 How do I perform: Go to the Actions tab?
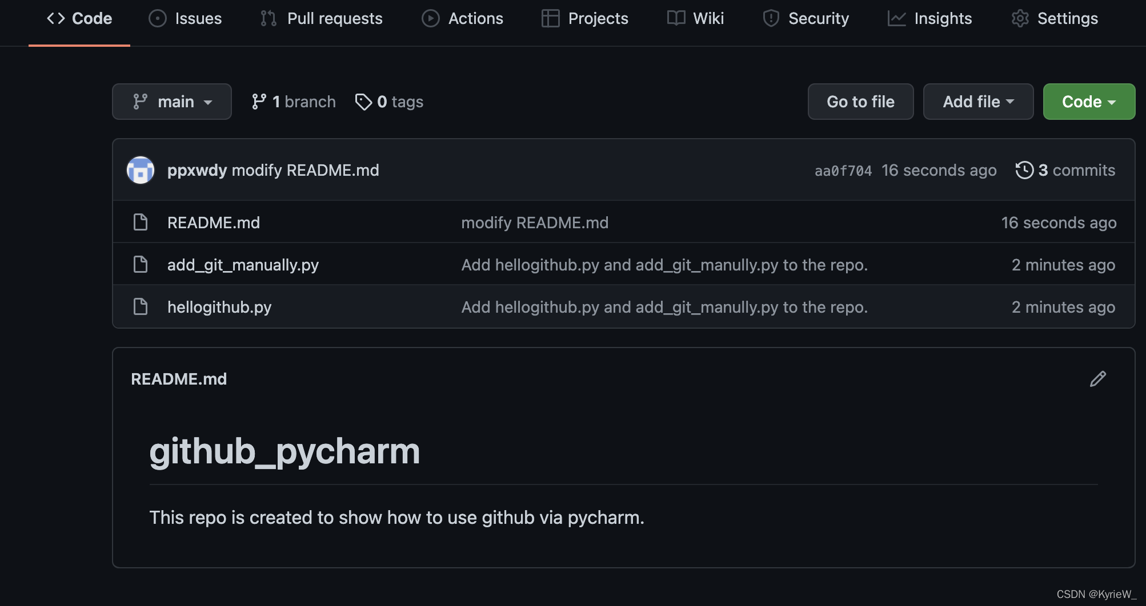tap(462, 18)
